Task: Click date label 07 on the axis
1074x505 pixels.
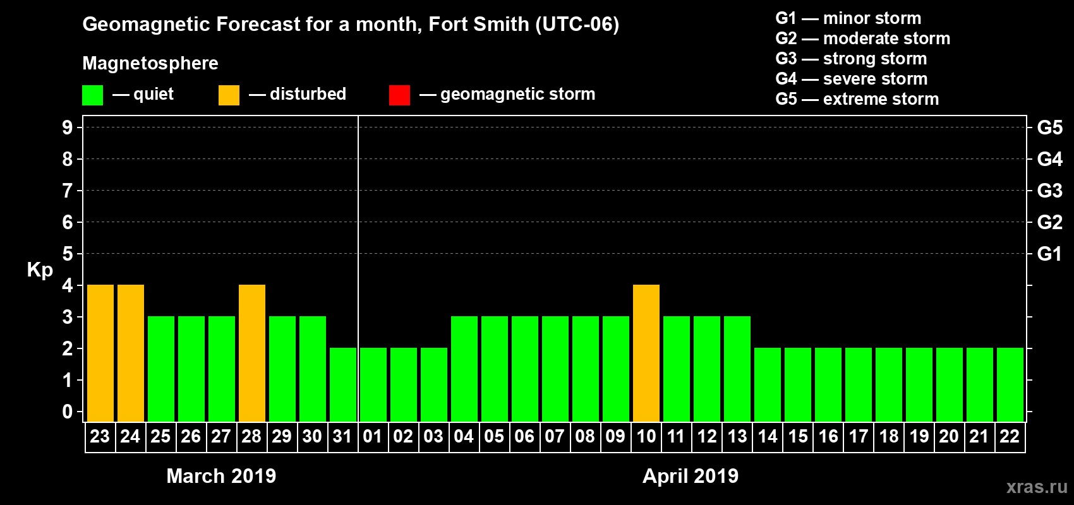Action: (555, 436)
